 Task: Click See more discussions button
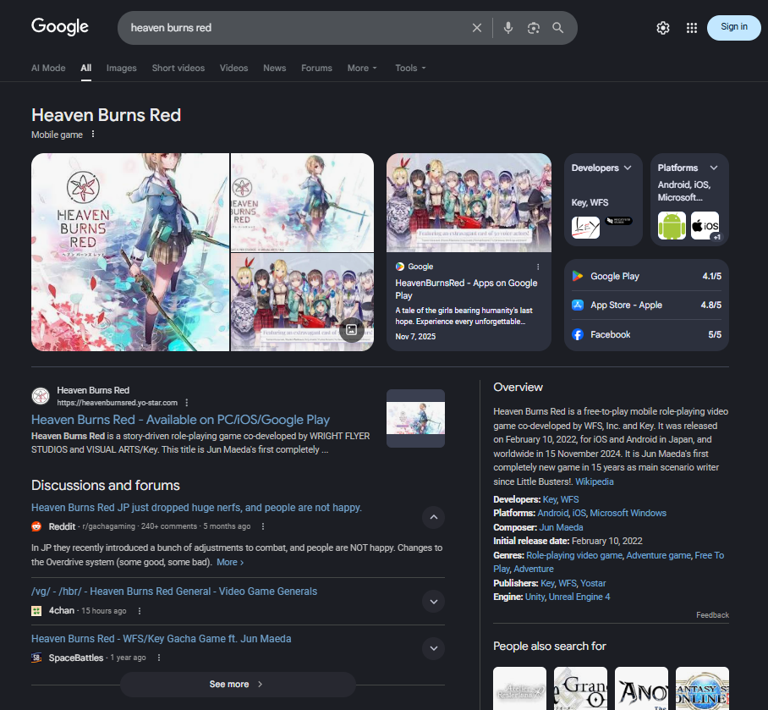point(238,685)
